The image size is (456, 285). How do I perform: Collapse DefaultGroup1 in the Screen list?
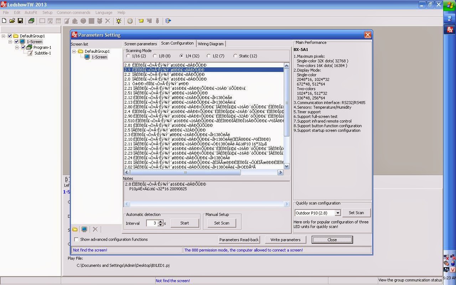click(74, 51)
